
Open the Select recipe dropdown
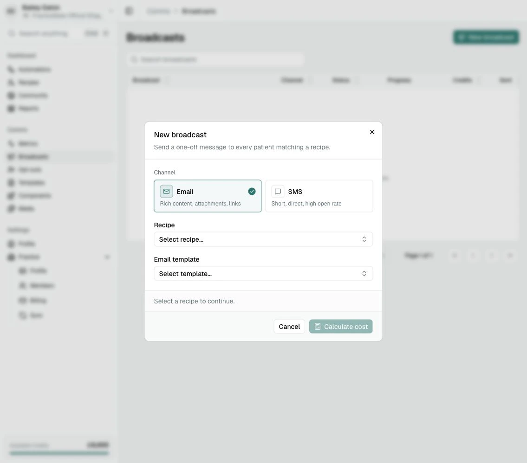tap(263, 239)
